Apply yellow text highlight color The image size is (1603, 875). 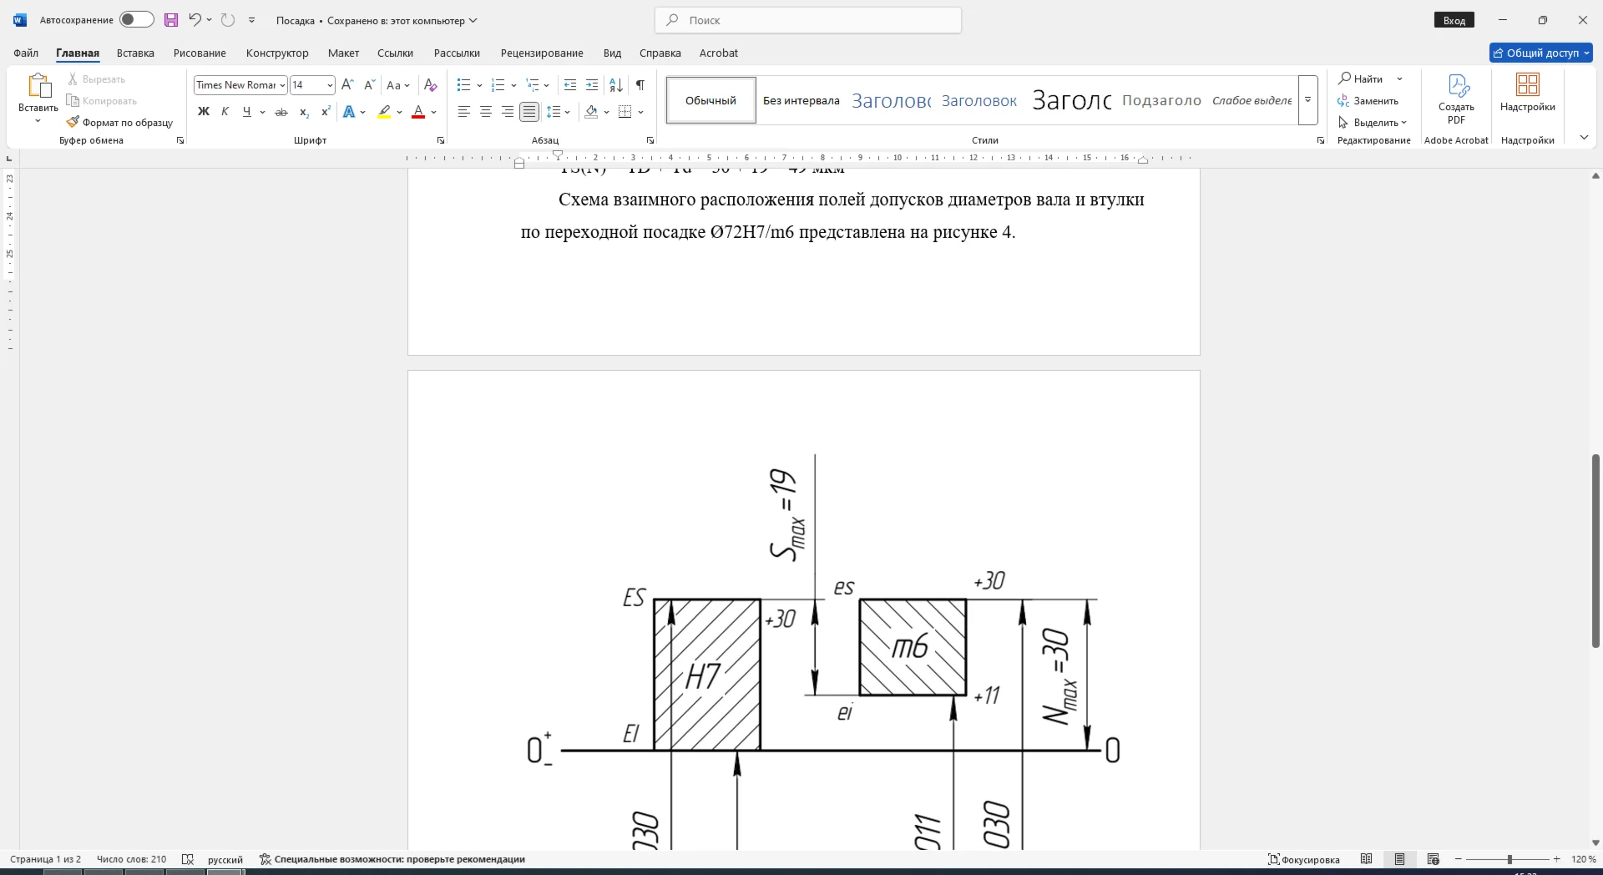[x=384, y=111]
